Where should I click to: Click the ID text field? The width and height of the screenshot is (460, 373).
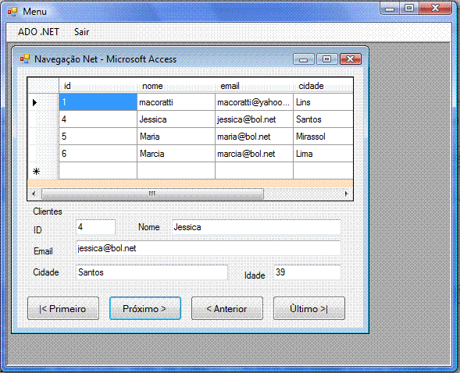95,227
